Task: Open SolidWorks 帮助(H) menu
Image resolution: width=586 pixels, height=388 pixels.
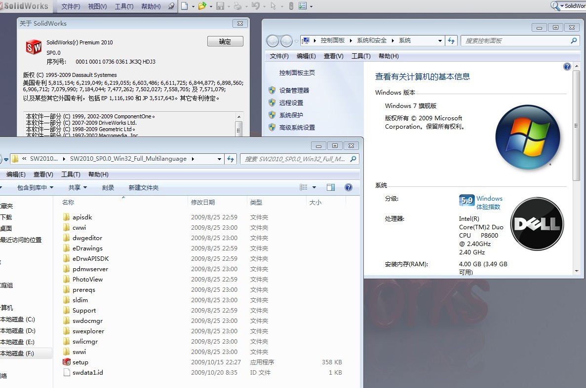Action: point(151,6)
